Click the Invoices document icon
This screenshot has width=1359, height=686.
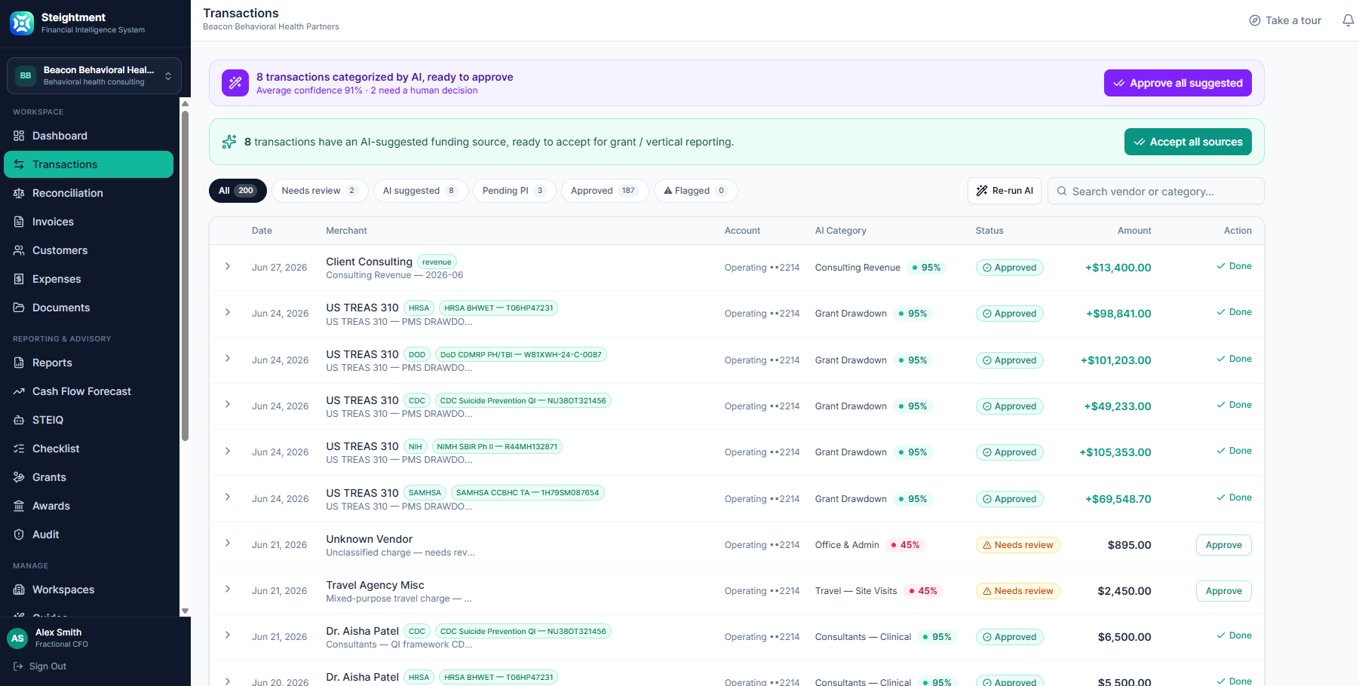[x=19, y=222]
